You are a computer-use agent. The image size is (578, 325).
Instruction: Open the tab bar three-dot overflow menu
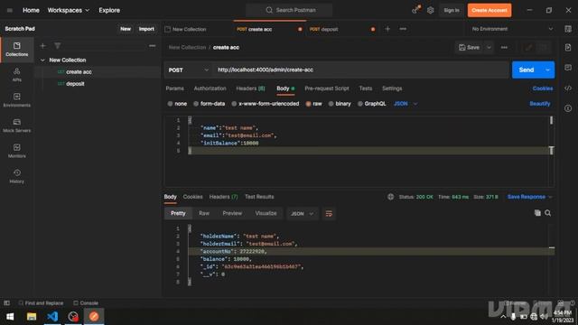(x=403, y=29)
